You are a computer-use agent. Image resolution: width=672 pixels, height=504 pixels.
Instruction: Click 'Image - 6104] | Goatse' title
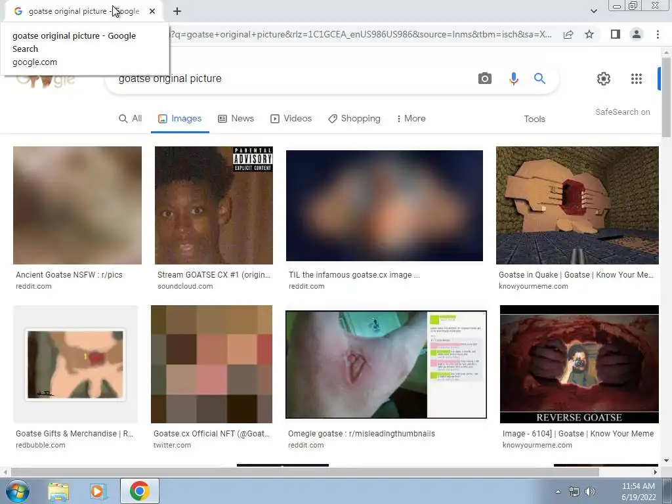tap(578, 433)
